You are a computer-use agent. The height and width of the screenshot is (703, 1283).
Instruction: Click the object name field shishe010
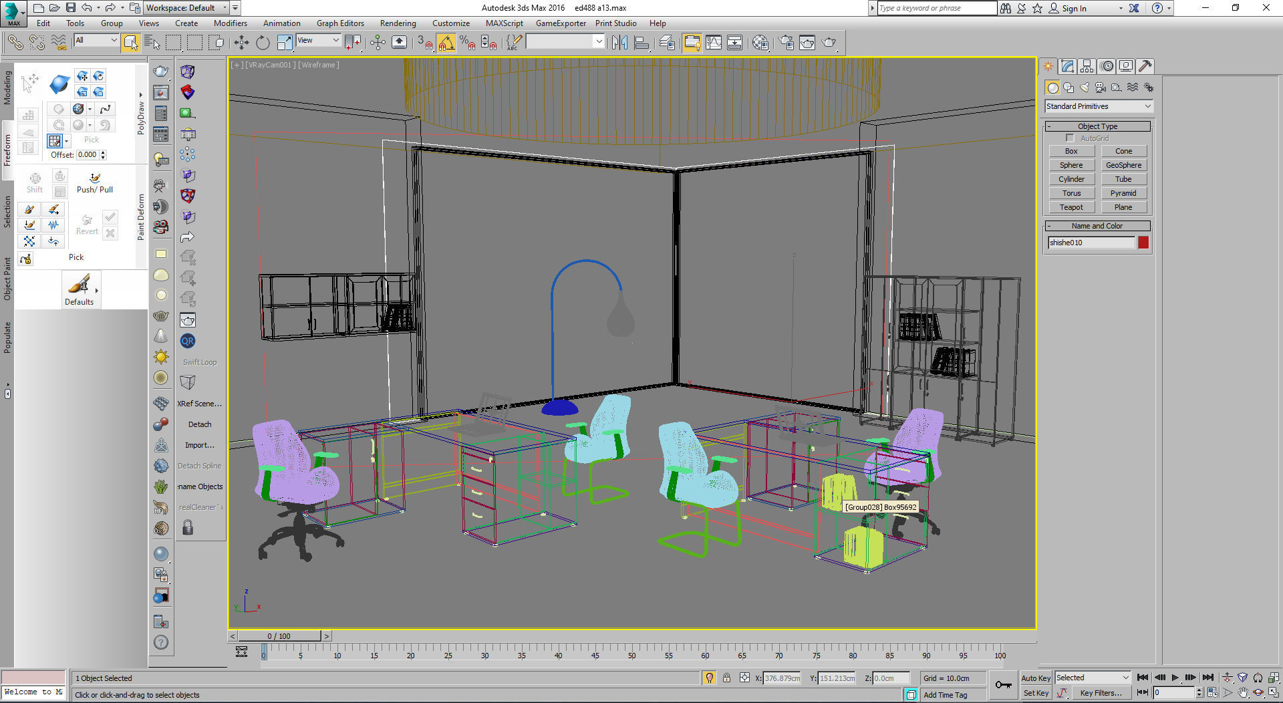[x=1091, y=243]
